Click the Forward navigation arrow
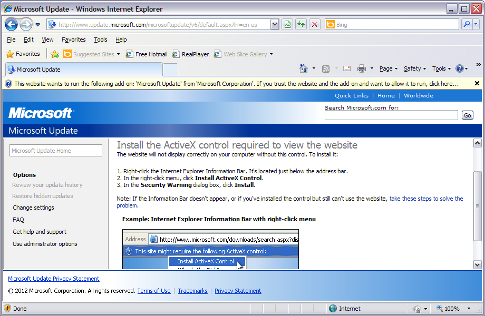485x316 pixels. point(26,24)
